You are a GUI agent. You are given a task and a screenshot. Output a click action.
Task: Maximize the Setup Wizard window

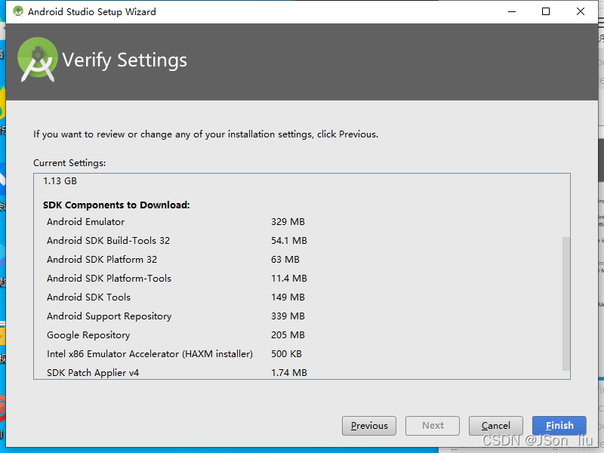[546, 11]
